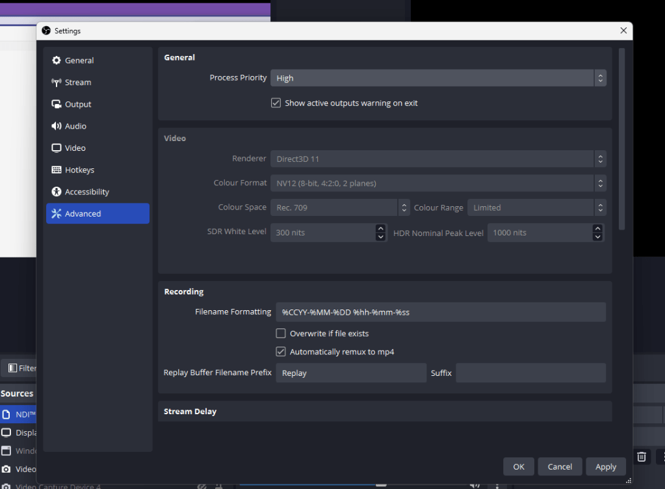This screenshot has height=489, width=665.
Task: Click OK to confirm settings
Action: (519, 466)
